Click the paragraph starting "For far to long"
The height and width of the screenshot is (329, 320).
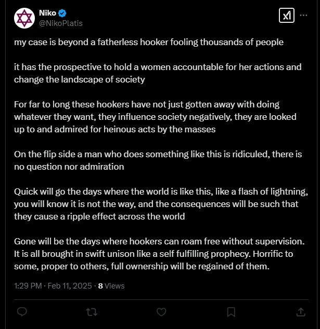[x=155, y=117]
